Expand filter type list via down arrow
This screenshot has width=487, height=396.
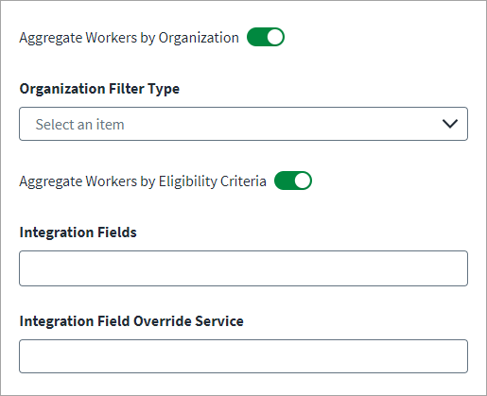[450, 124]
